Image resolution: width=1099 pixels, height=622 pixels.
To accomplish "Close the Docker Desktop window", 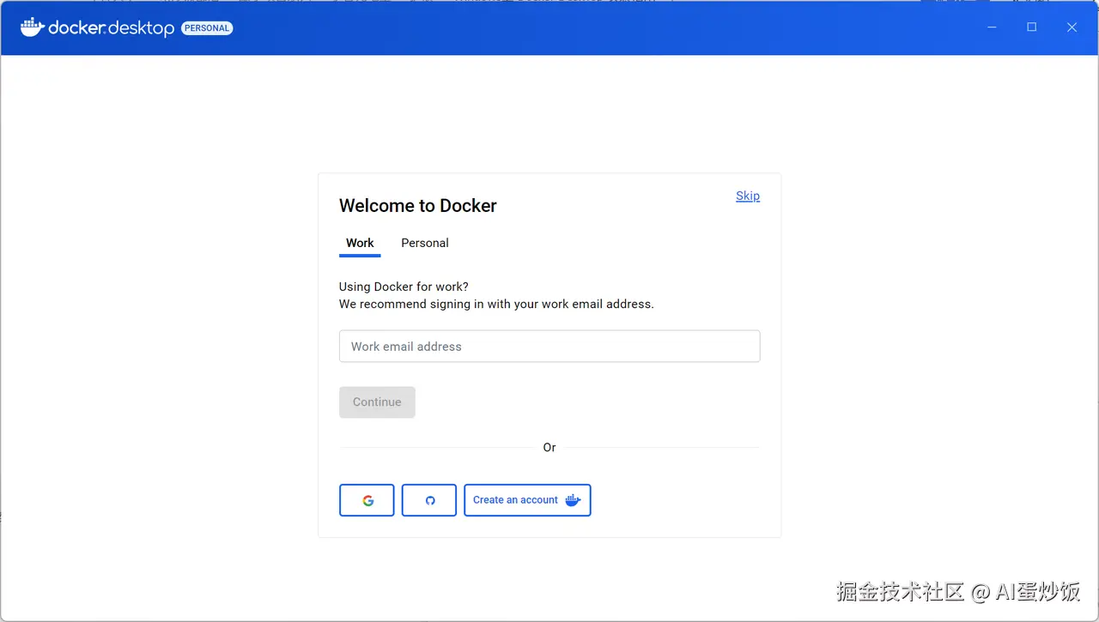I will [x=1072, y=27].
